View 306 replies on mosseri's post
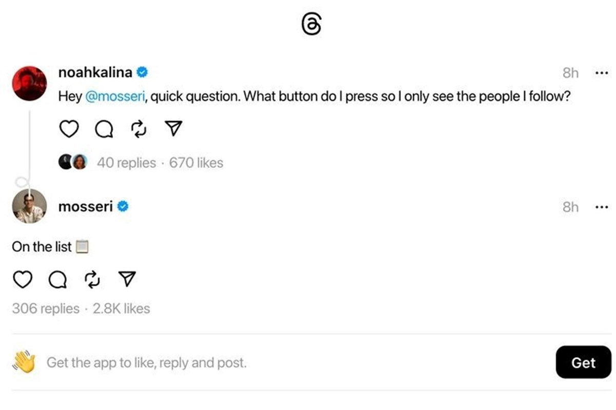Image resolution: width=616 pixels, height=410 pixels. click(46, 309)
